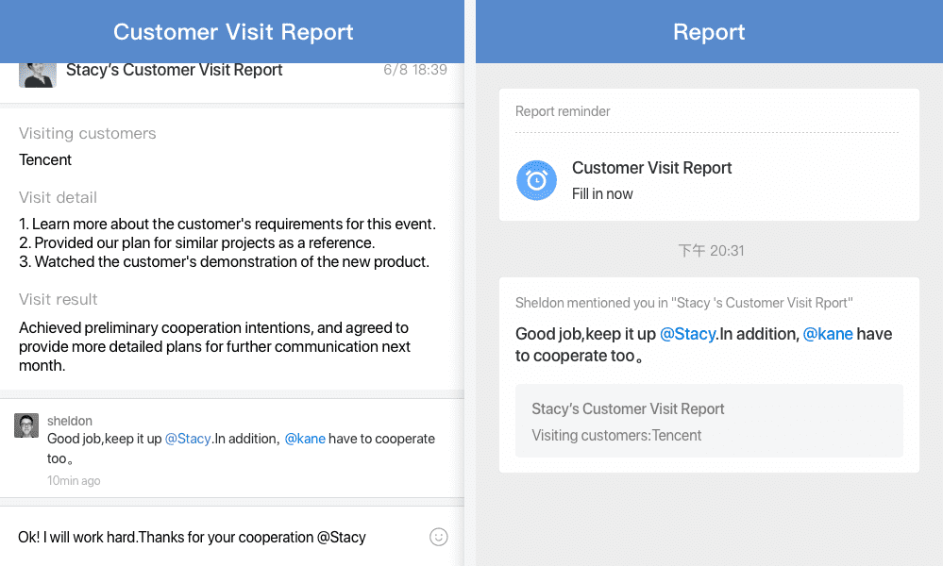
Task: Click the "Visiting customers:Tencent" preview line
Action: [x=616, y=435]
